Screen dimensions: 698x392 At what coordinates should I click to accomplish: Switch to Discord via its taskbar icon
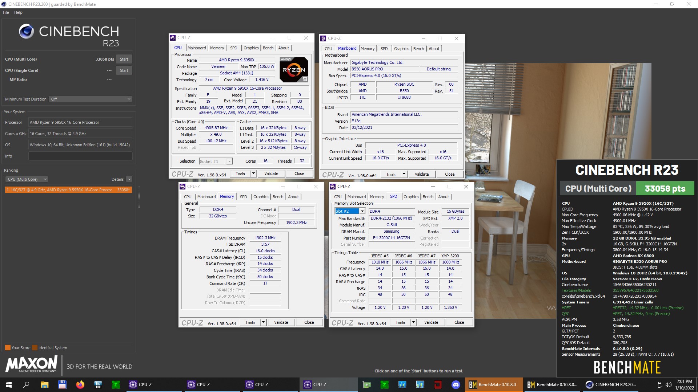pos(455,384)
